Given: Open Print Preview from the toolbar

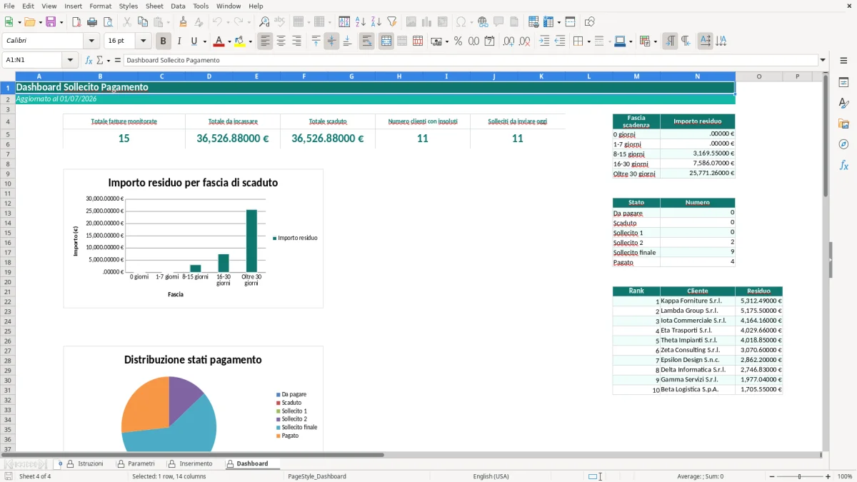Looking at the screenshot, I should pyautogui.click(x=108, y=22).
